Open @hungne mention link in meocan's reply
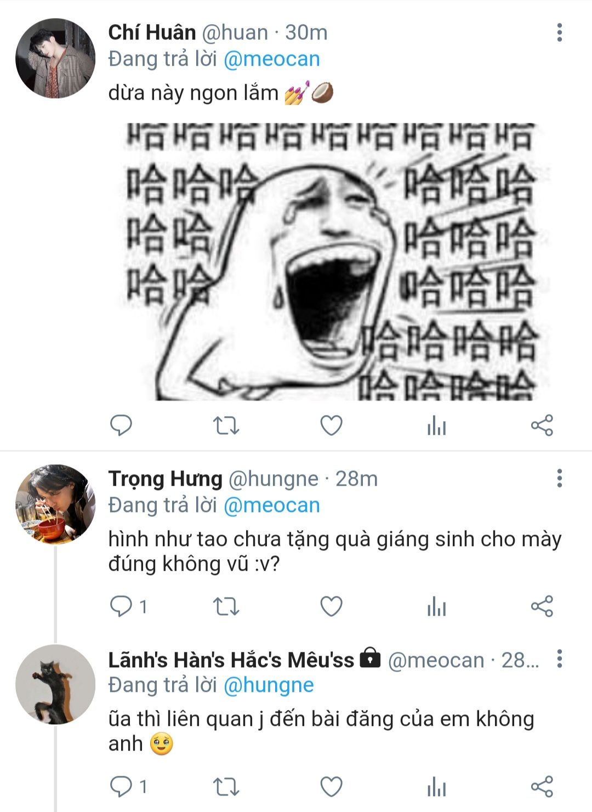This screenshot has height=812, width=592. pyautogui.click(x=269, y=685)
